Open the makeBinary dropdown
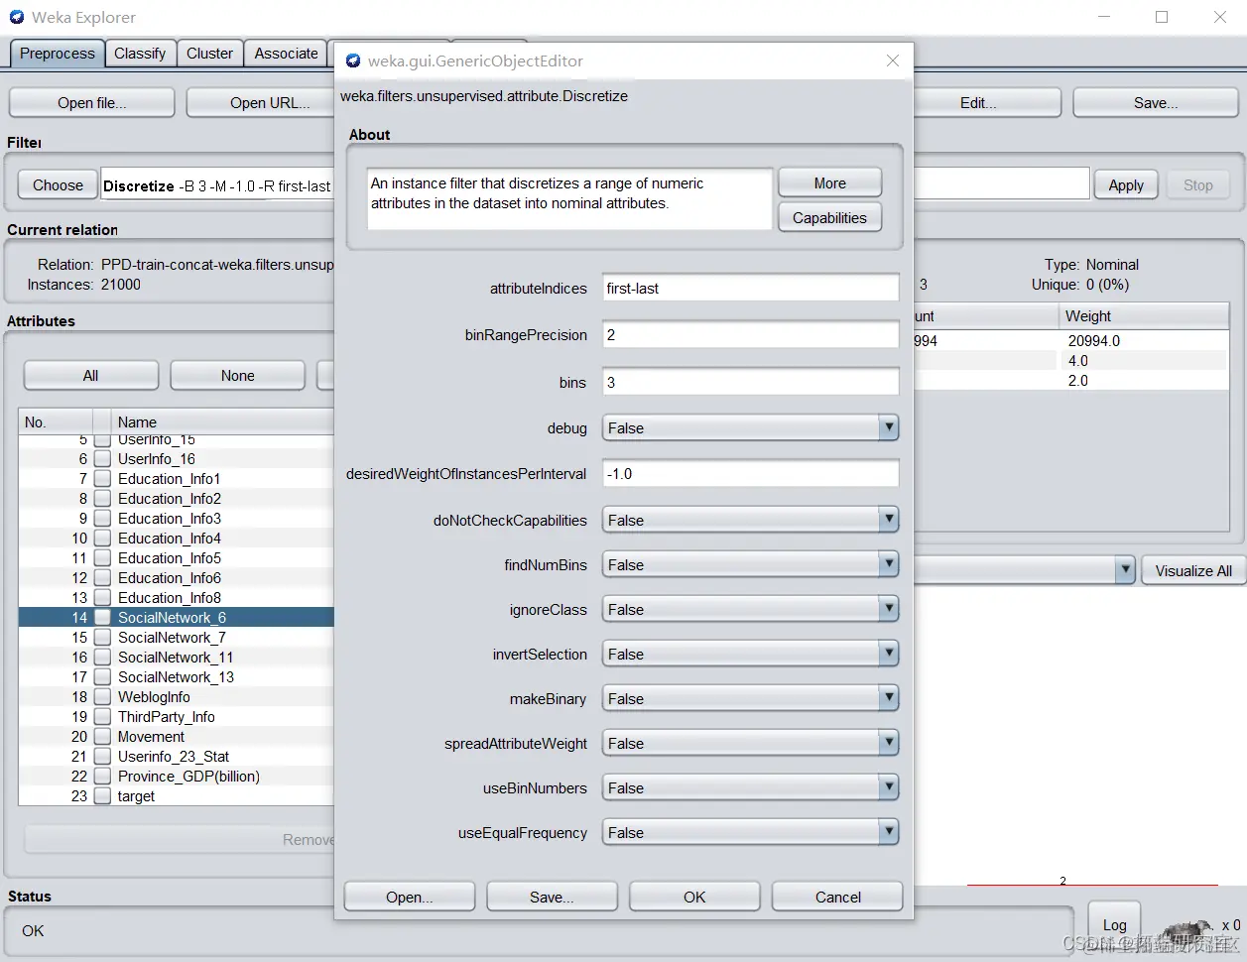The image size is (1247, 962). tap(750, 698)
